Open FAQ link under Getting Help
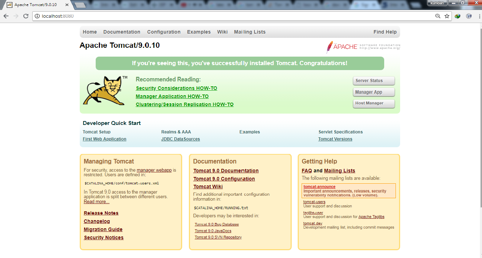 pyautogui.click(x=307, y=171)
